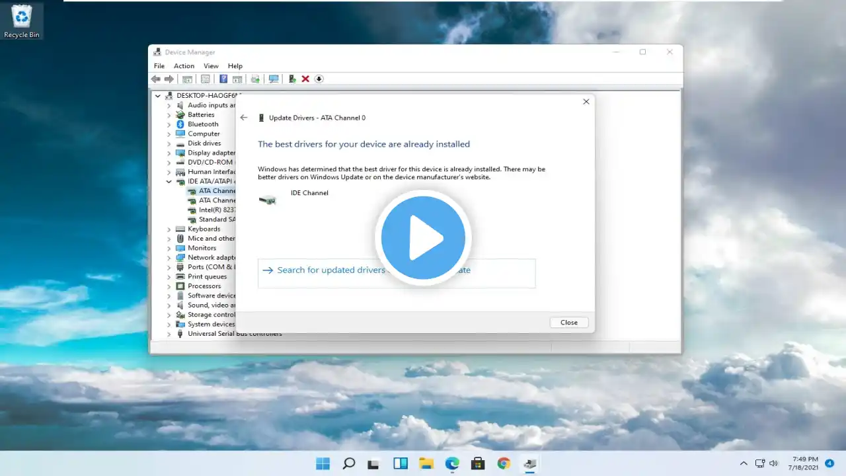Click the large play button overlay
This screenshot has height=476, width=846.
click(423, 238)
